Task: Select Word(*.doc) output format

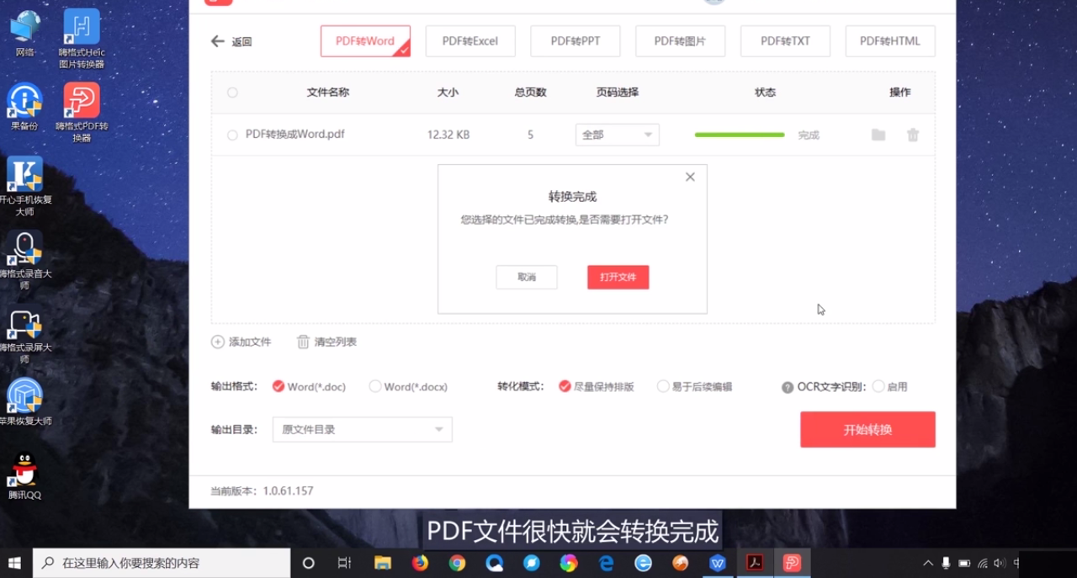Action: [x=309, y=387]
